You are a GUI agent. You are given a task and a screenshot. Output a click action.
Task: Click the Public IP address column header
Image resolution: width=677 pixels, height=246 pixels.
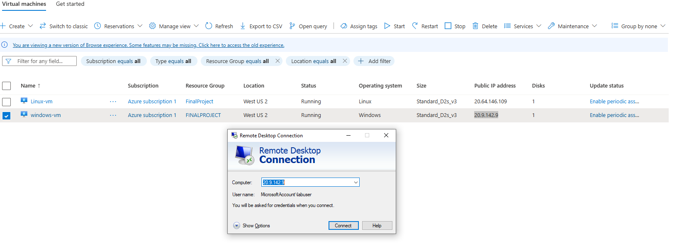tap(495, 86)
